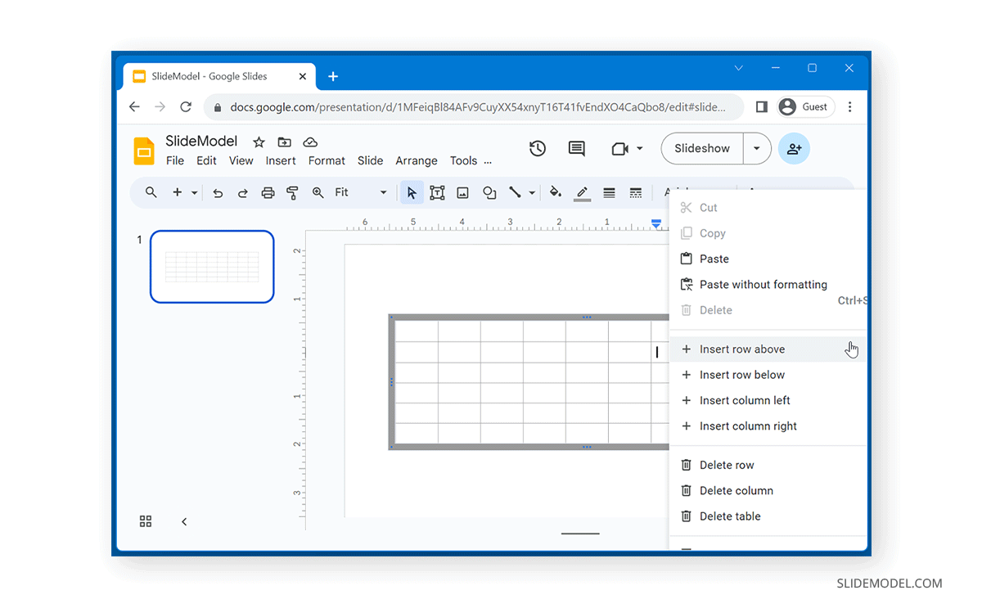Screen dimensions: 982x608
Task: Select the Undo icon in the toolbar
Action: click(x=218, y=192)
